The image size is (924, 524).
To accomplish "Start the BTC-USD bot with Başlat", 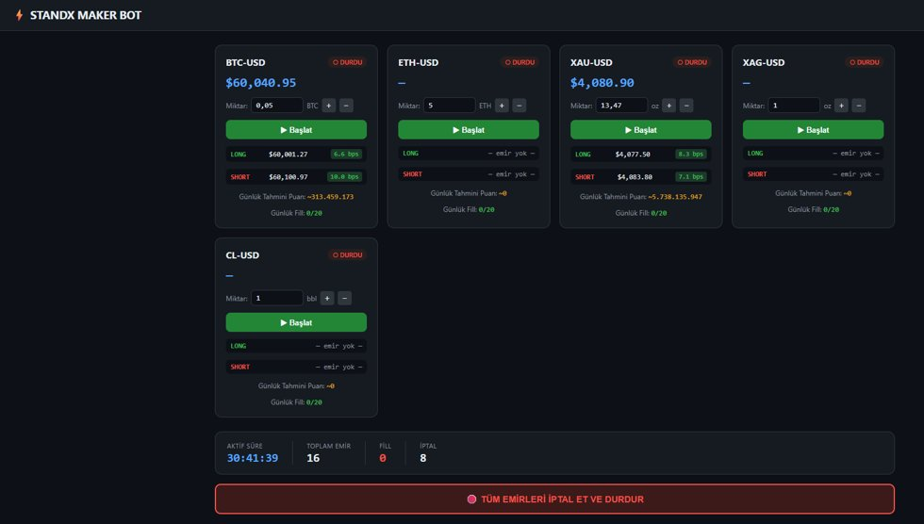I will (x=296, y=129).
